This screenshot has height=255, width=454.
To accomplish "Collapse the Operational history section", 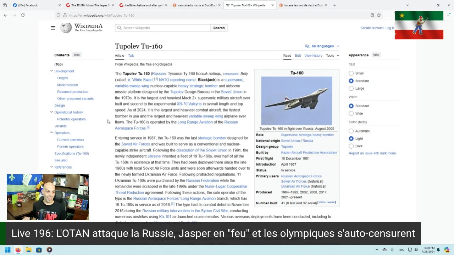I will (51, 112).
